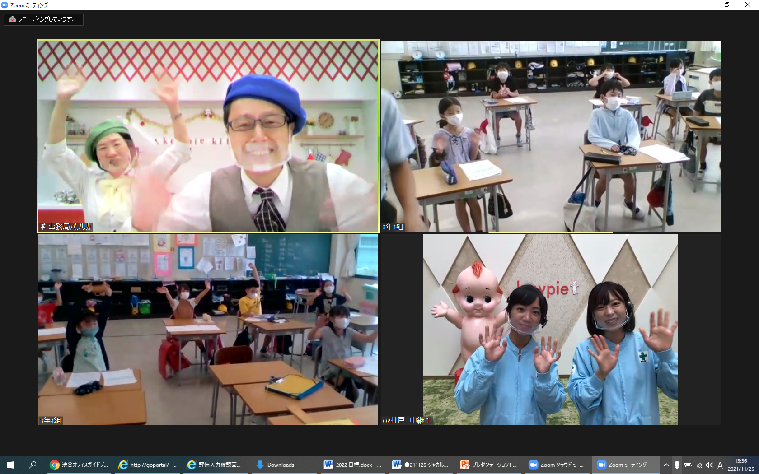
Task: Select the 3年1組 classroom video tile
Action: coord(551,136)
